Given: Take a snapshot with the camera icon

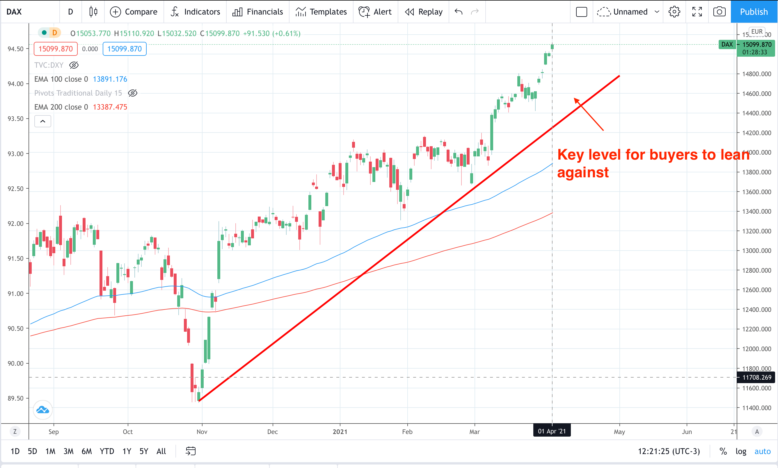Looking at the screenshot, I should [719, 12].
